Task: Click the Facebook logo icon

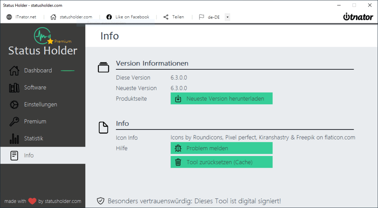Action: [x=109, y=17]
